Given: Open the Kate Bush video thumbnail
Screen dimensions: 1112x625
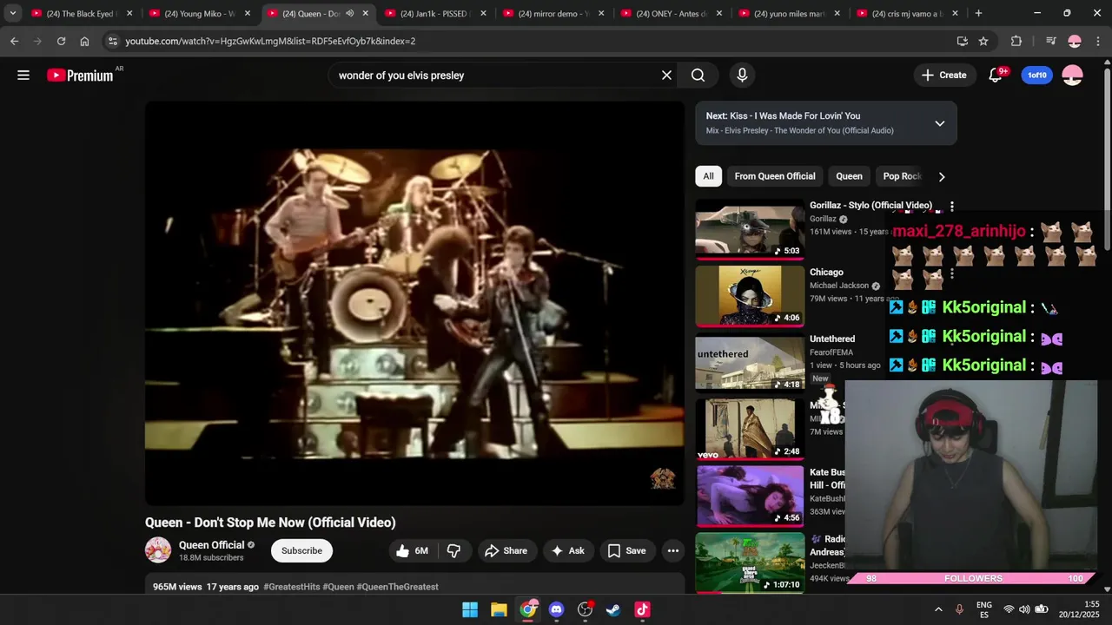Looking at the screenshot, I should pos(750,497).
